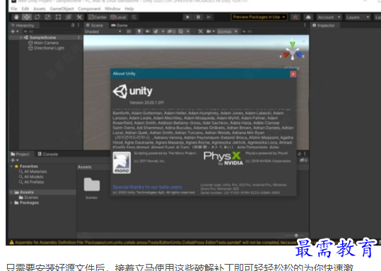Open the Gizmos dropdown
The width and height of the screenshot is (381, 271).
tap(227, 32)
